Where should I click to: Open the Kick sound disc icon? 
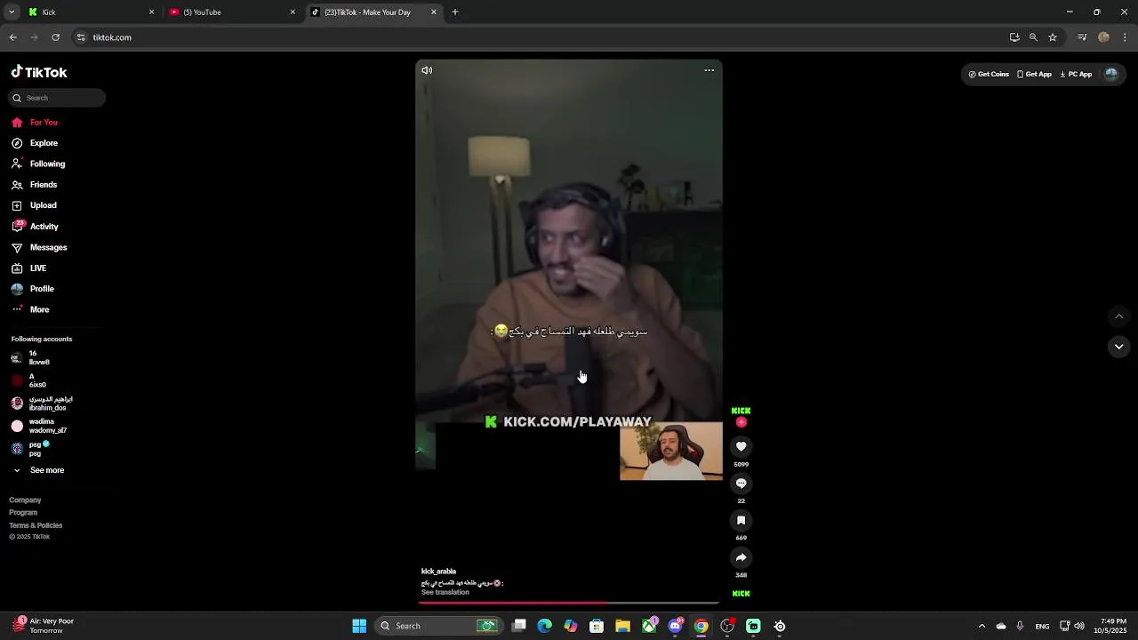tap(741, 594)
